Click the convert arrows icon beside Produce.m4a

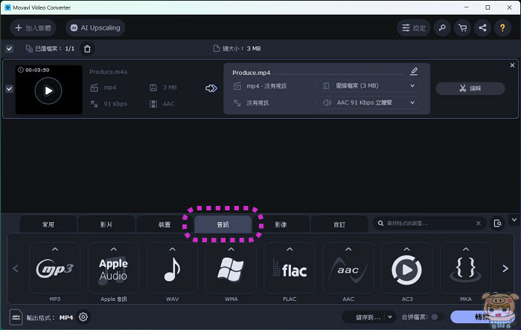[211, 88]
